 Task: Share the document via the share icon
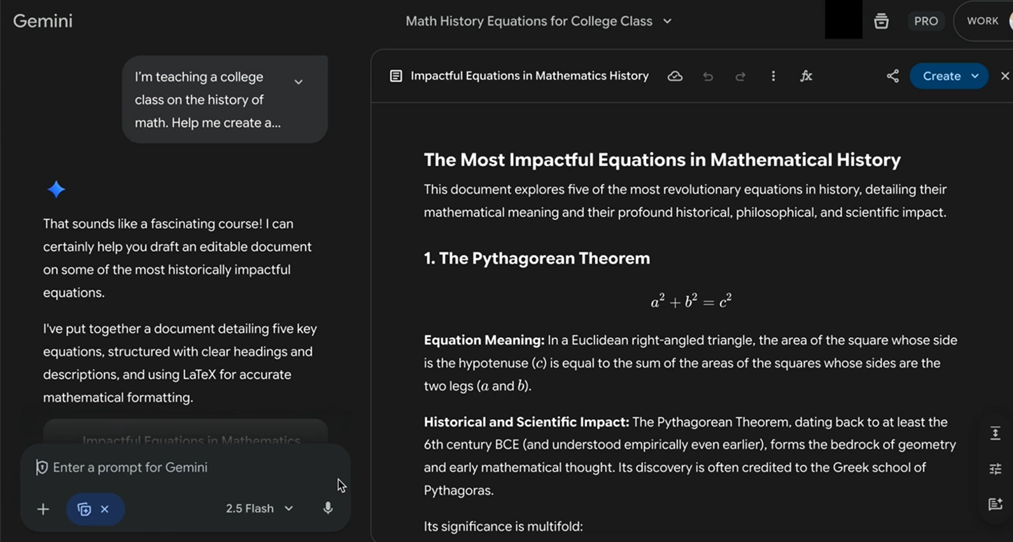892,76
